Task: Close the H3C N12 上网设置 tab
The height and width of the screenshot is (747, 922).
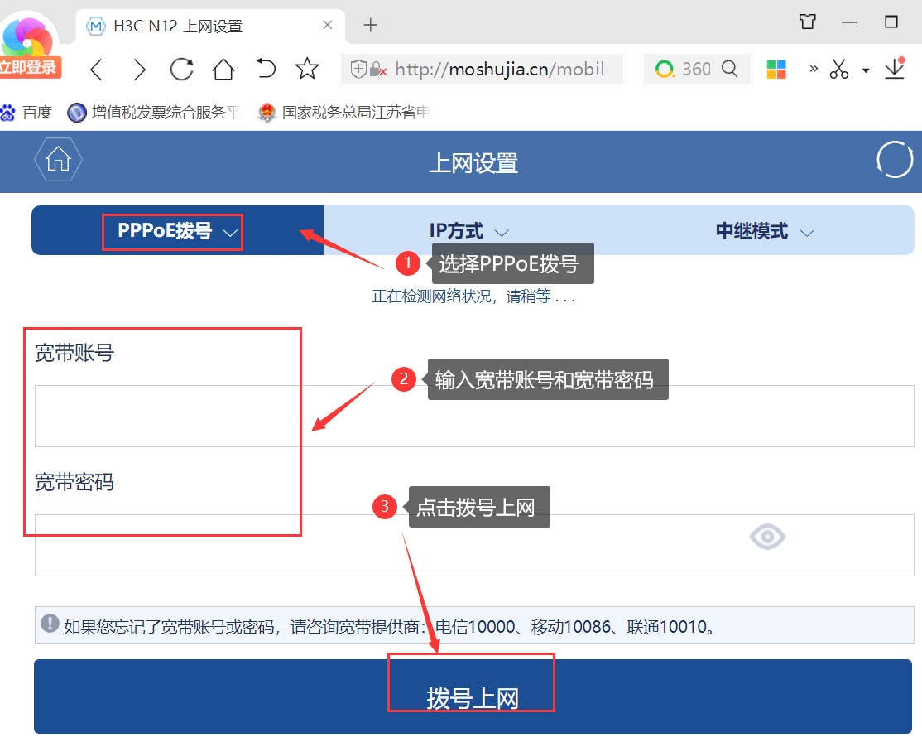Action: click(328, 25)
